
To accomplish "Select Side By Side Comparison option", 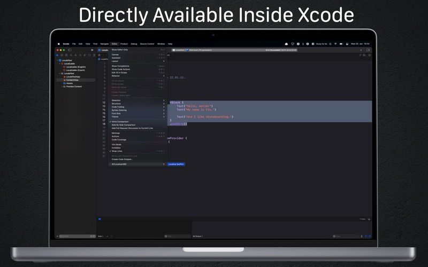I will (x=136, y=125).
